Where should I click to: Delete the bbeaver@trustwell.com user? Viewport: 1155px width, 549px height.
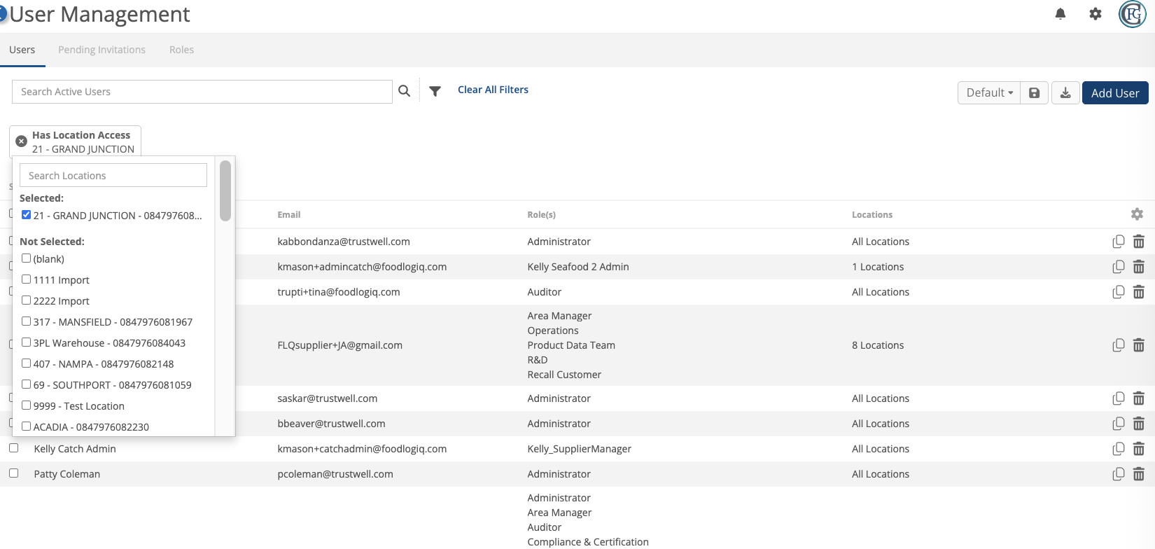pos(1139,424)
